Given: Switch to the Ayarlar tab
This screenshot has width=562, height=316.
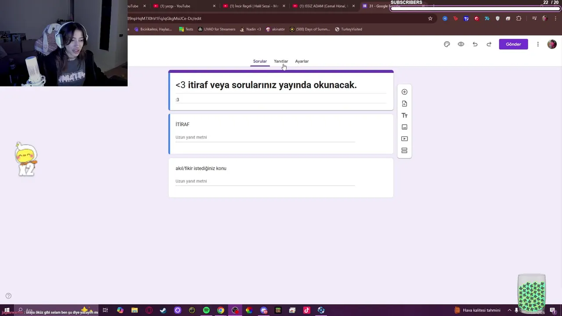Looking at the screenshot, I should 302,61.
